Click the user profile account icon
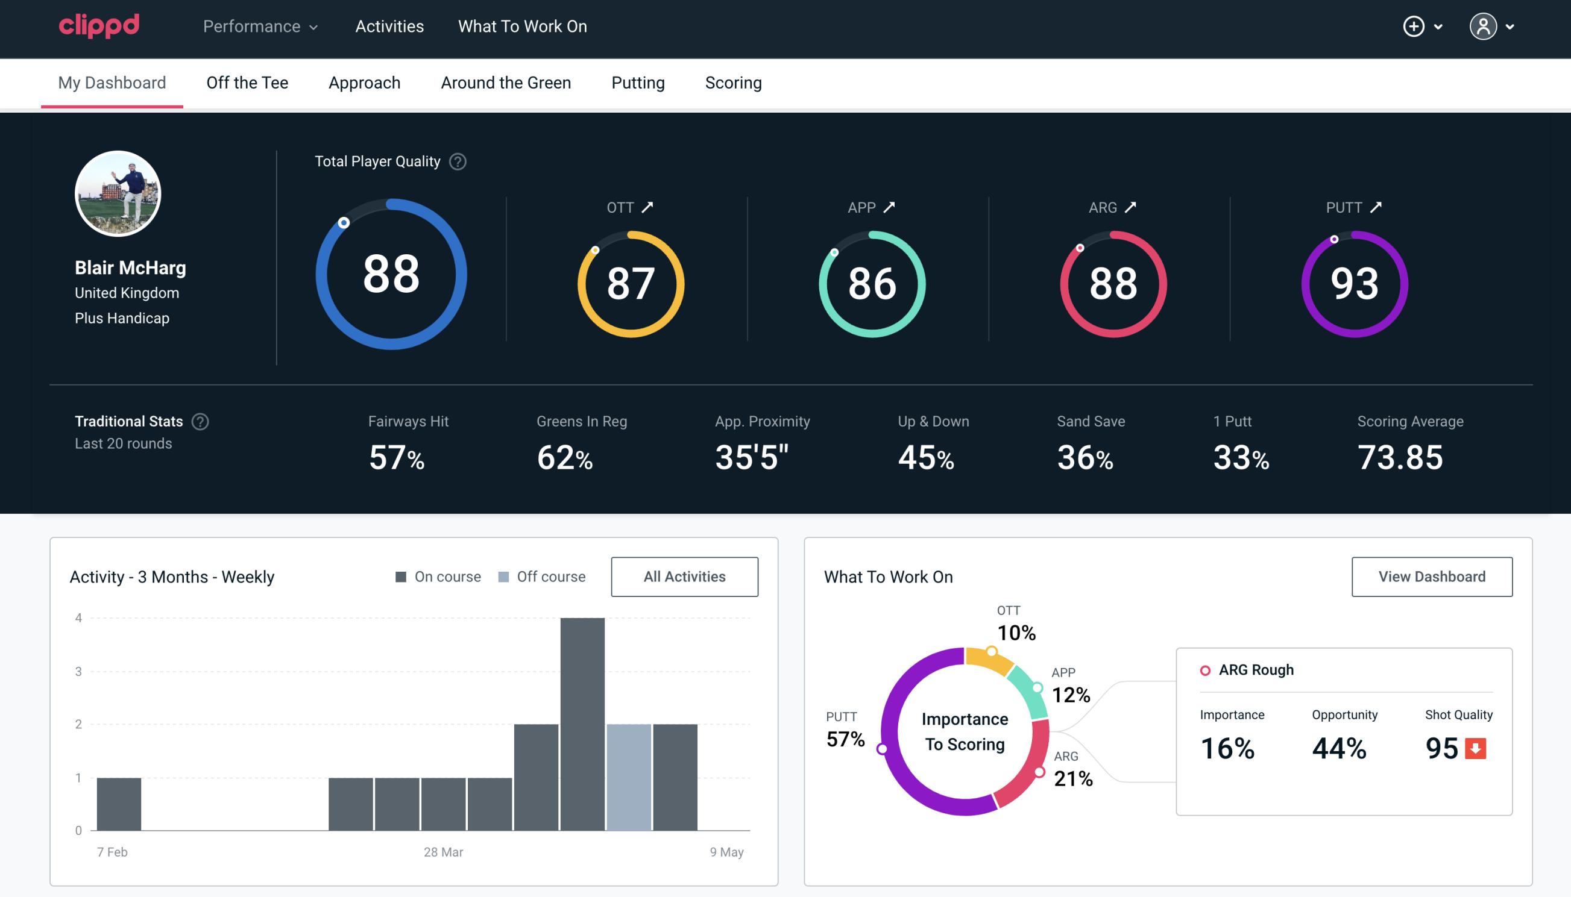The image size is (1571, 897). coord(1484,27)
